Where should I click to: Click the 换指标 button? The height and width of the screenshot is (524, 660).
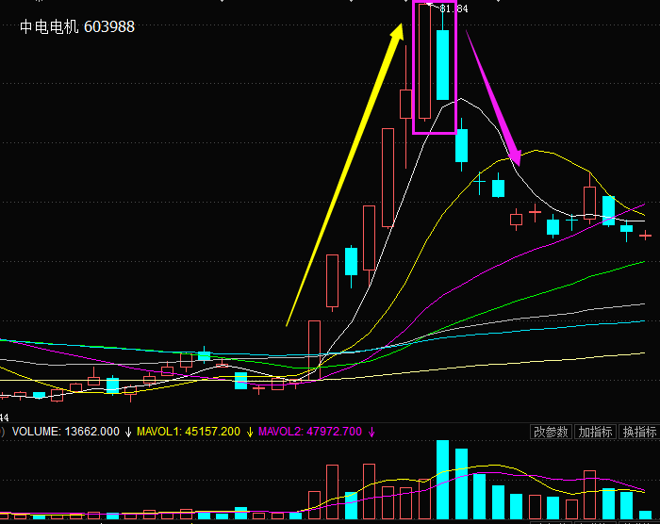640,432
